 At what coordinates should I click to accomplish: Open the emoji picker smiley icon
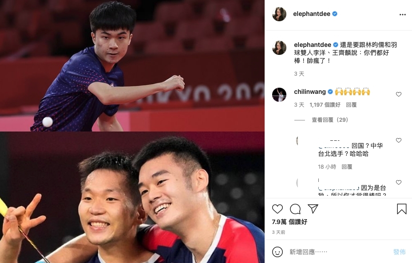pyautogui.click(x=277, y=252)
